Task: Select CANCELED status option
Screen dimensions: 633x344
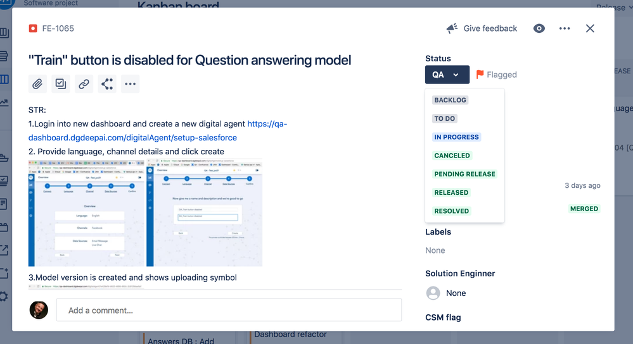Action: (x=452, y=156)
